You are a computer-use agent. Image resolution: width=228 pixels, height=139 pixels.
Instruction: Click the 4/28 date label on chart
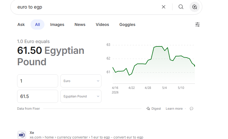pyautogui.click(x=148, y=88)
